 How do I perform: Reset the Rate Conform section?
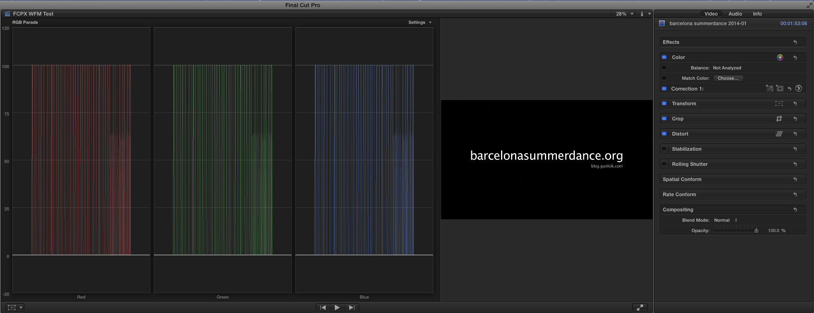pos(795,195)
